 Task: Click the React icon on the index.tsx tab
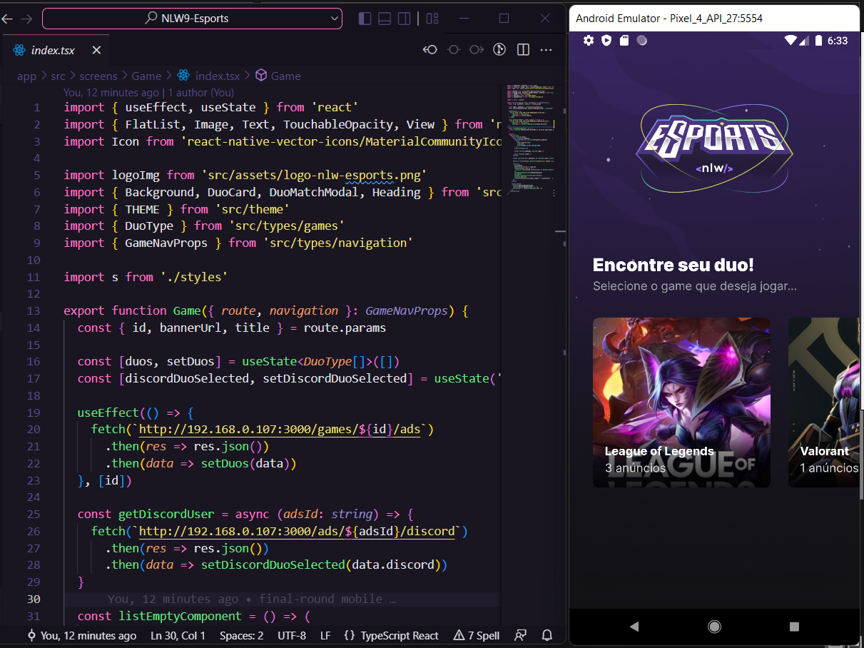[x=19, y=50]
